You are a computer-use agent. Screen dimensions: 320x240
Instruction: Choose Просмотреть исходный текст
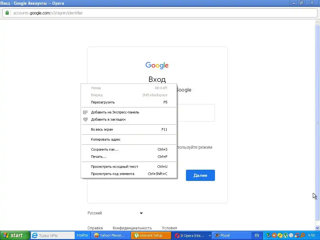129,167
